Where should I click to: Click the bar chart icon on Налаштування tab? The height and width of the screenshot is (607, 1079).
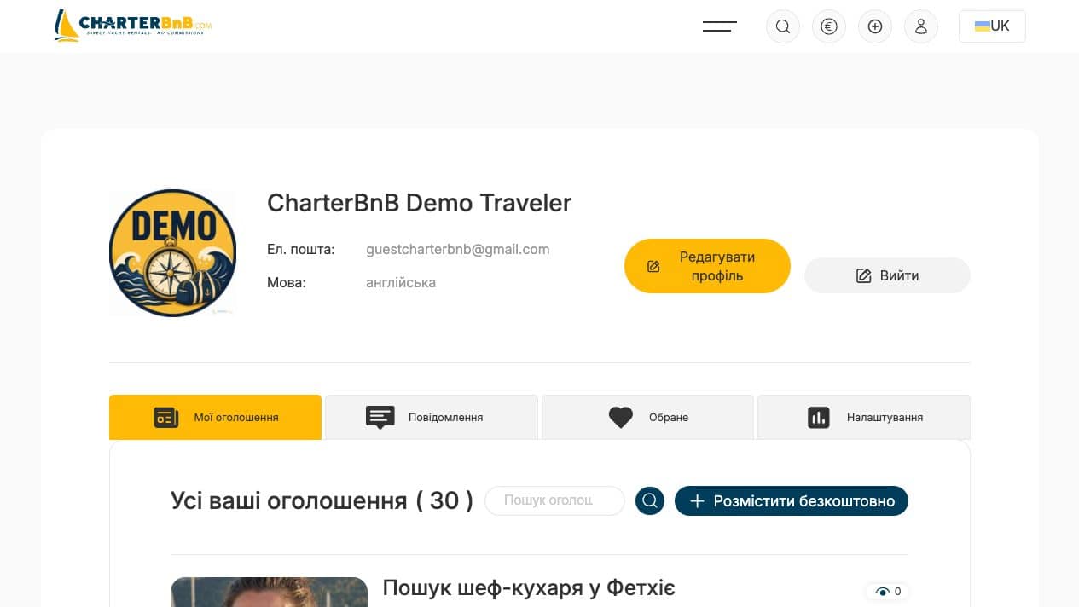tap(819, 417)
